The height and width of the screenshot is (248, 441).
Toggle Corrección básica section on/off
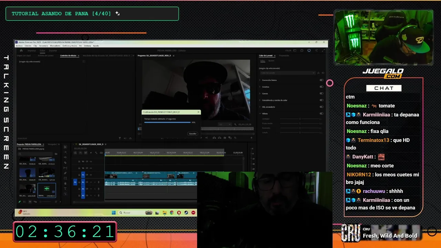(321, 80)
